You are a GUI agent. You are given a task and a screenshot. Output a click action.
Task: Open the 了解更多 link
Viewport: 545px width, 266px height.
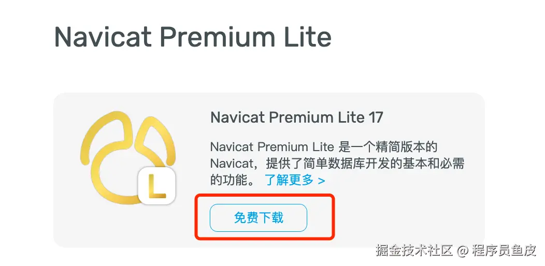click(x=289, y=180)
